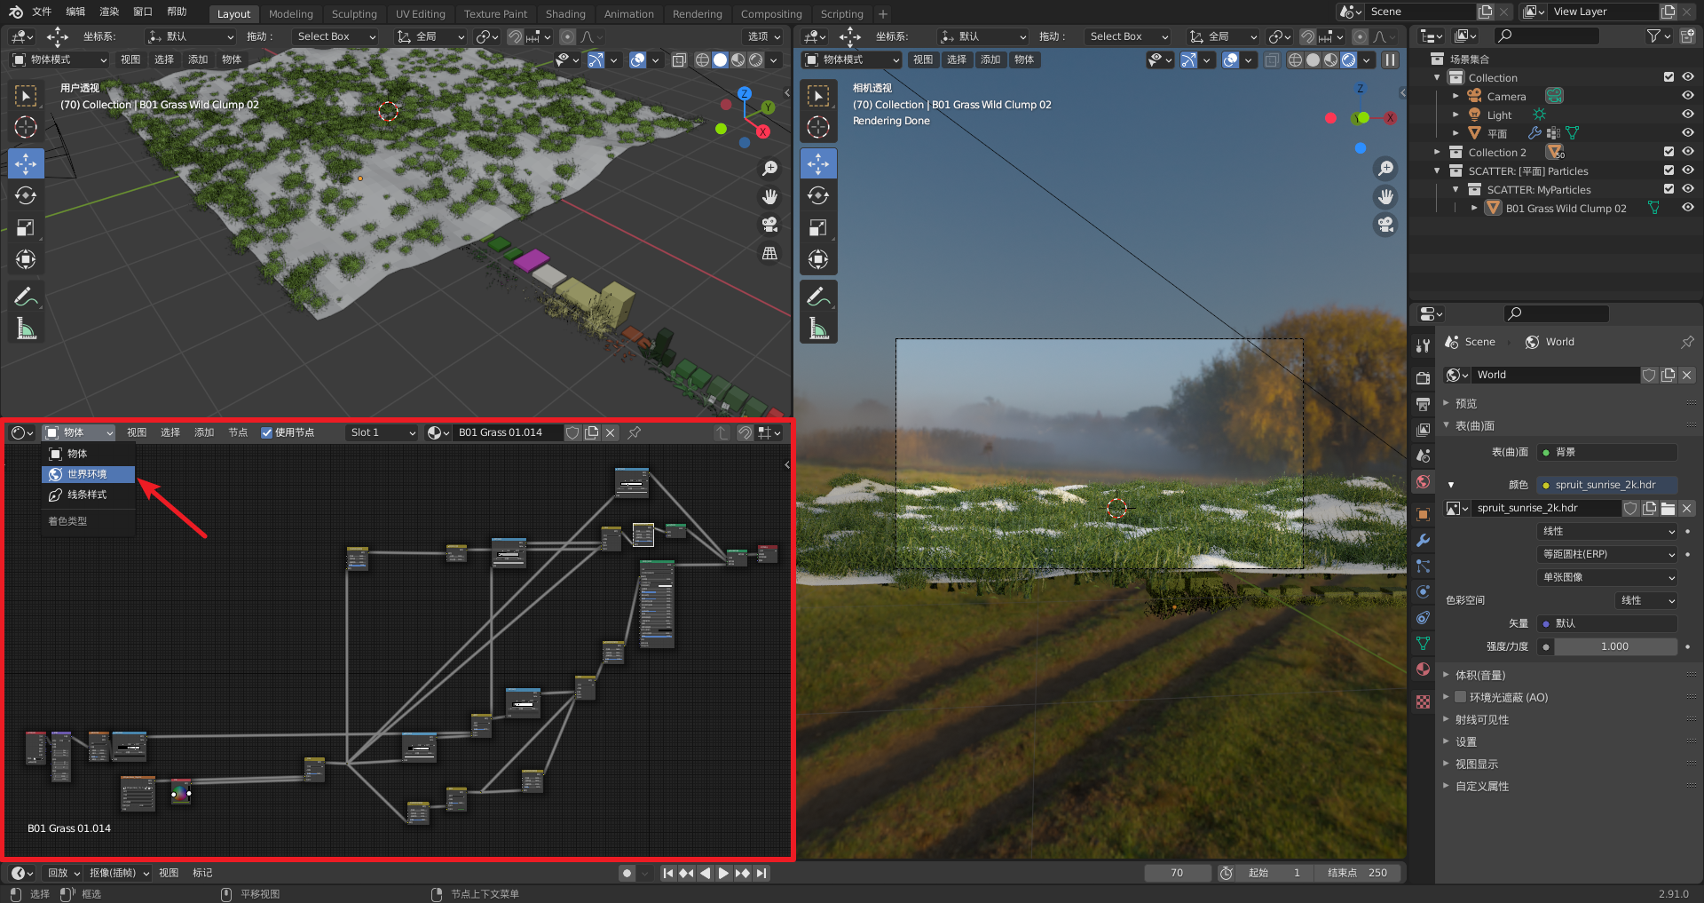The image size is (1704, 903).
Task: Open the Modifier wrench properties tab
Action: coord(1423,540)
